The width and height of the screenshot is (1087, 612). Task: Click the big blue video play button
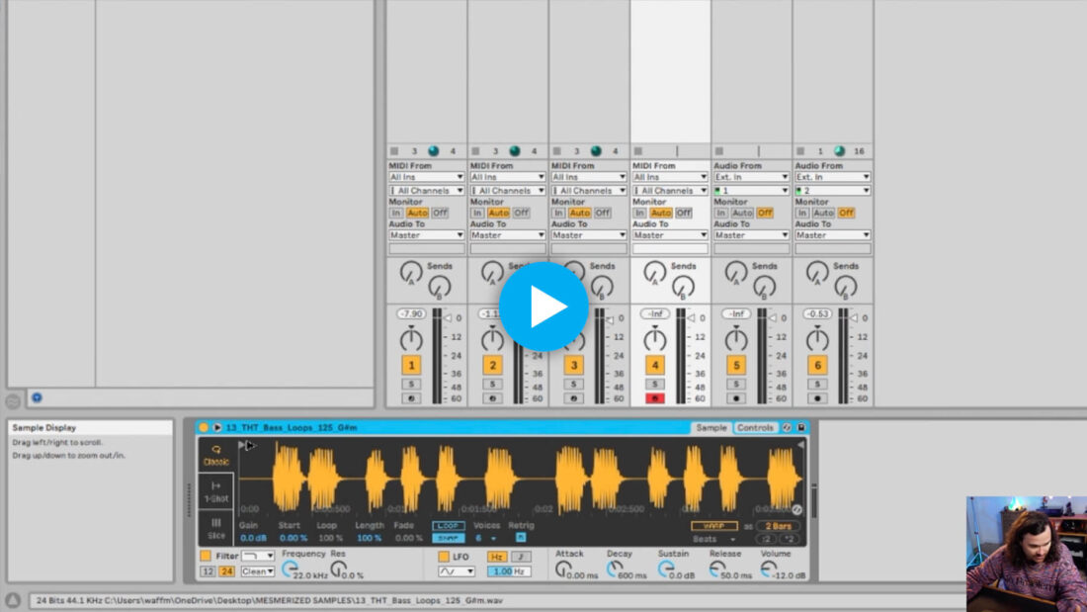(543, 306)
